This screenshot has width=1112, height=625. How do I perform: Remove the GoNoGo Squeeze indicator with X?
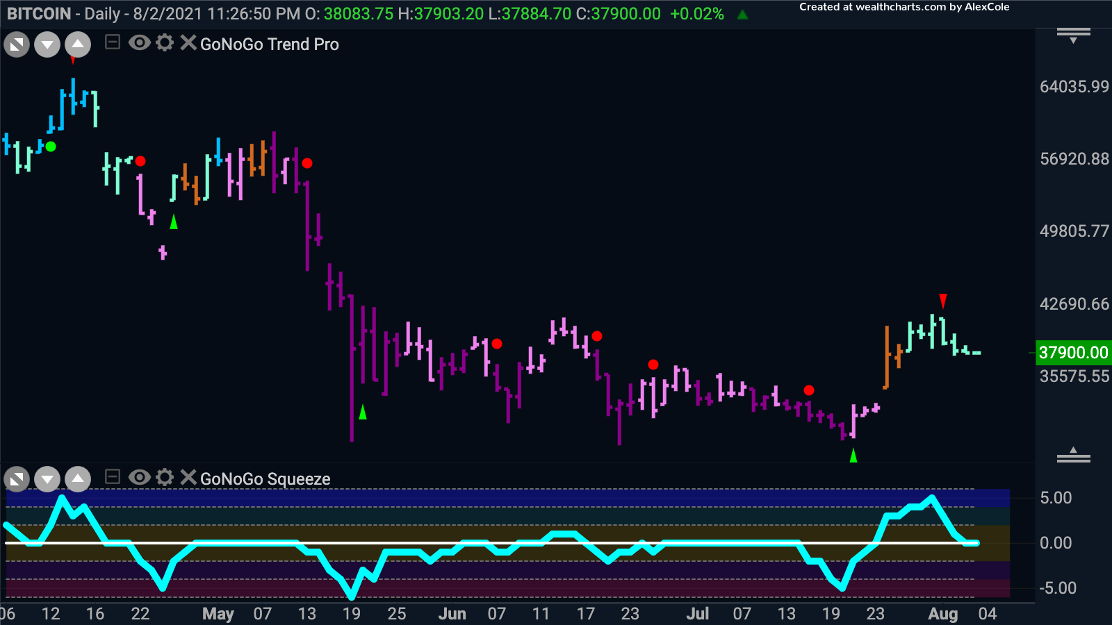pos(188,477)
